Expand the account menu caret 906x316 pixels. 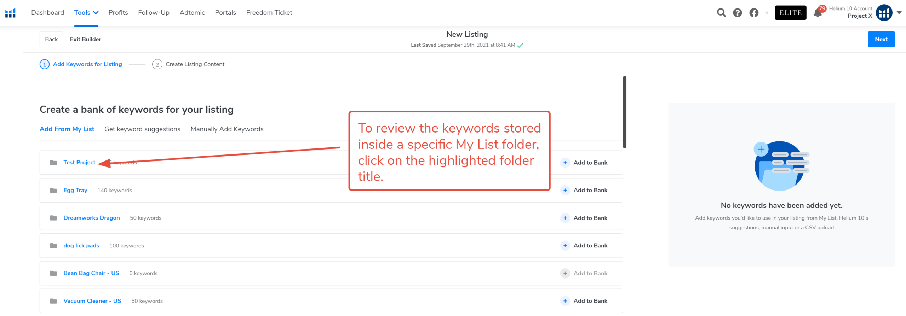click(899, 13)
